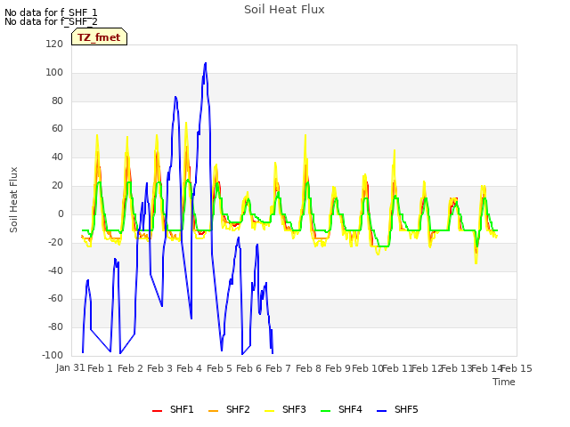Click the Feb 2 x-axis tick label
Image resolution: width=570 pixels, height=427 pixels.
[x=130, y=368]
